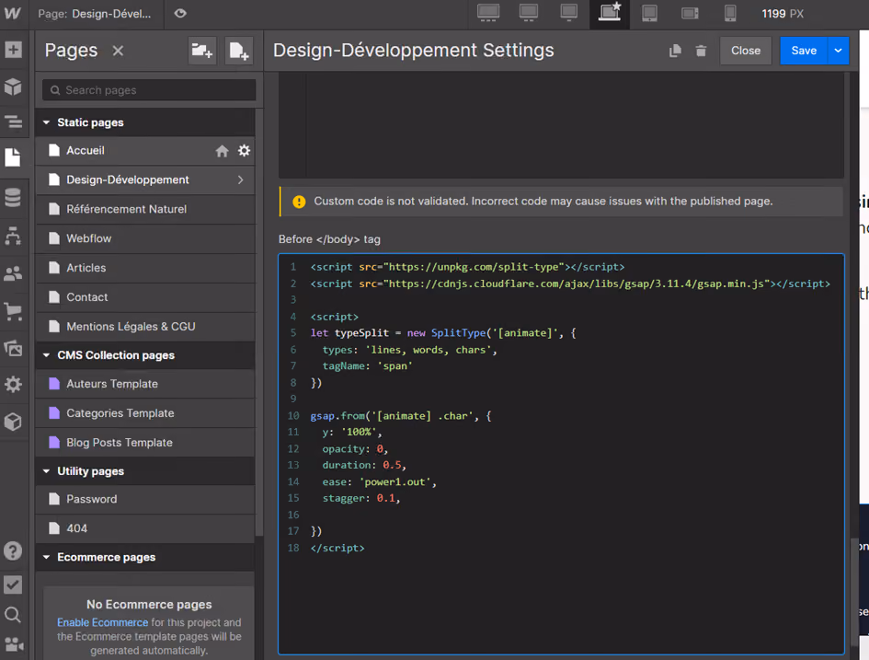This screenshot has width=869, height=660.
Task: Open the Users panel icon
Action: pos(13,273)
